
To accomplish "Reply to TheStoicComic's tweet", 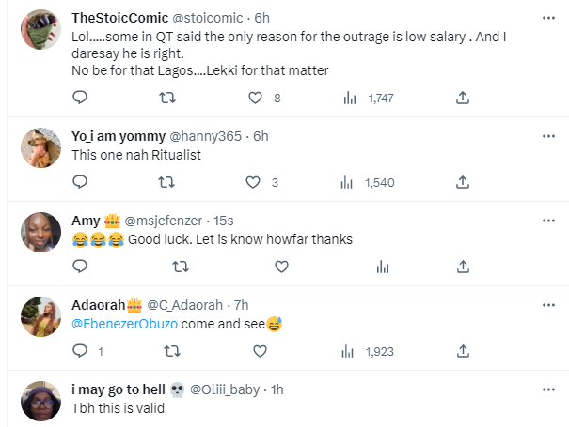I will 80,98.
